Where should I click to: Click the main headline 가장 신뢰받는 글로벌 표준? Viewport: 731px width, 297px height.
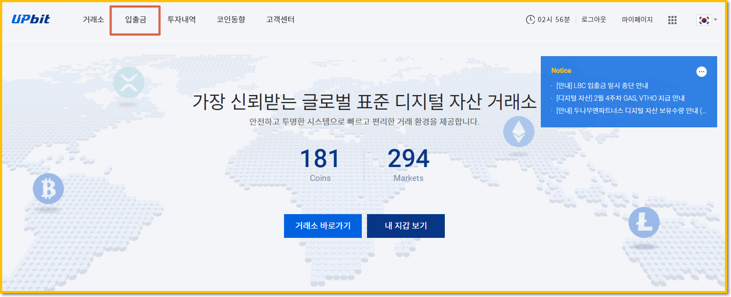pos(364,101)
